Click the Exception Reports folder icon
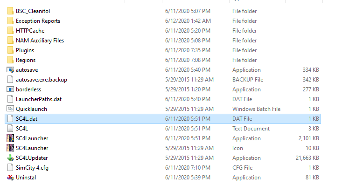This screenshot has width=349, height=192. pos(10,21)
